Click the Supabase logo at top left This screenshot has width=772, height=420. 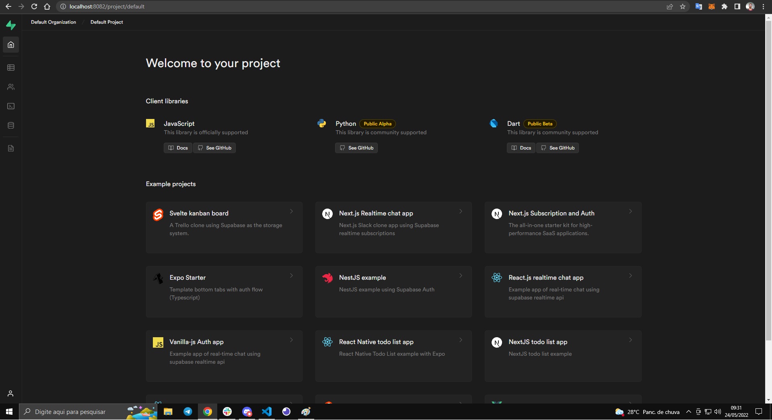10,25
